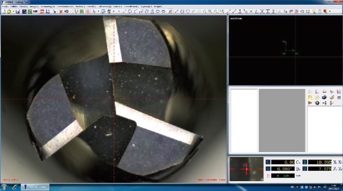343x191 pixels.
Task: Expand the dropdown arrow beside undo
Action: click(x=70, y=12)
